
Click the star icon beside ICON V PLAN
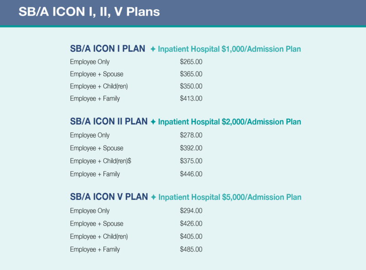click(x=153, y=197)
